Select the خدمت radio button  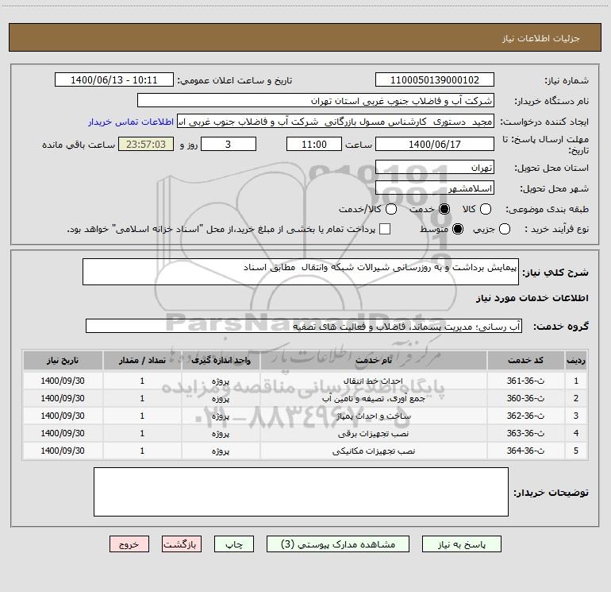tap(444, 209)
